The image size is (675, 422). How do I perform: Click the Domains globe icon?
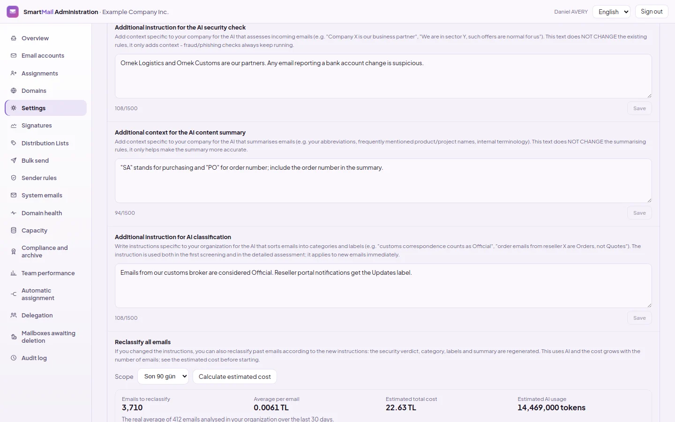coord(14,91)
